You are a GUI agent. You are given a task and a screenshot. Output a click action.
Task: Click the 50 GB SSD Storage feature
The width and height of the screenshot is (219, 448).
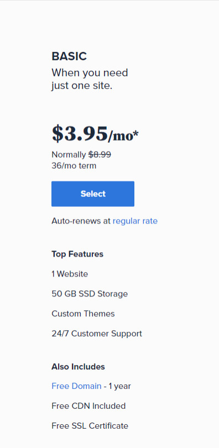pos(90,294)
